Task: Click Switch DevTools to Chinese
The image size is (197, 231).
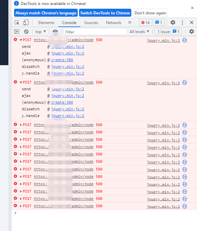Action: point(105,13)
